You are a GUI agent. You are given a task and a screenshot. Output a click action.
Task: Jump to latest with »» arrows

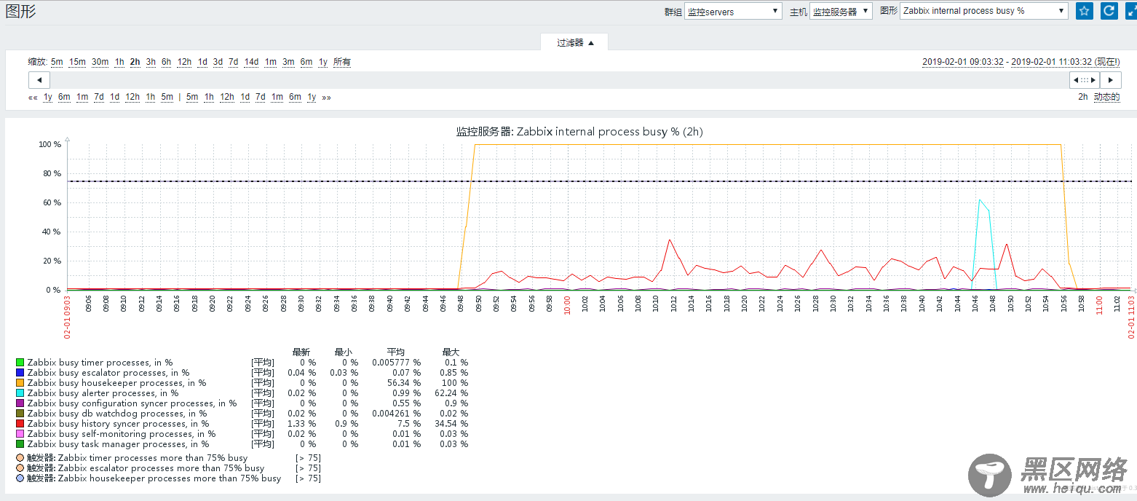click(x=326, y=98)
